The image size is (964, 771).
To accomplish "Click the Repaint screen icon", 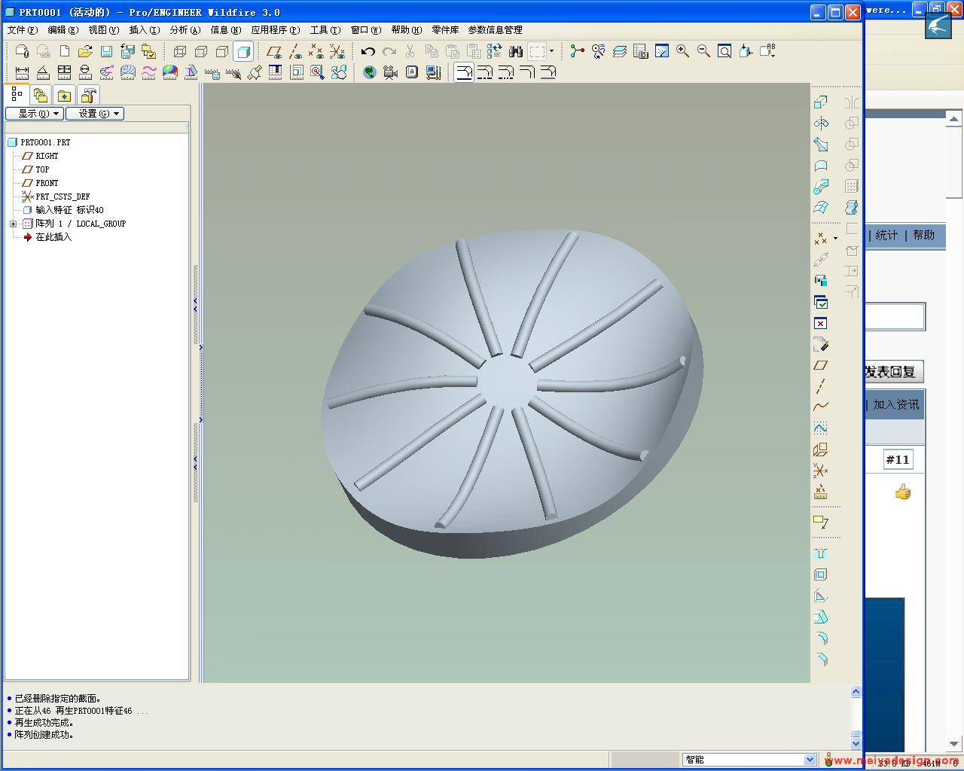I will pos(661,51).
